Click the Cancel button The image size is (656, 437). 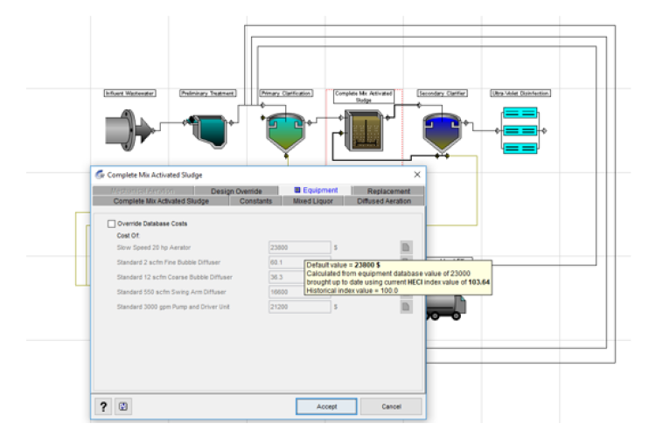pos(391,406)
